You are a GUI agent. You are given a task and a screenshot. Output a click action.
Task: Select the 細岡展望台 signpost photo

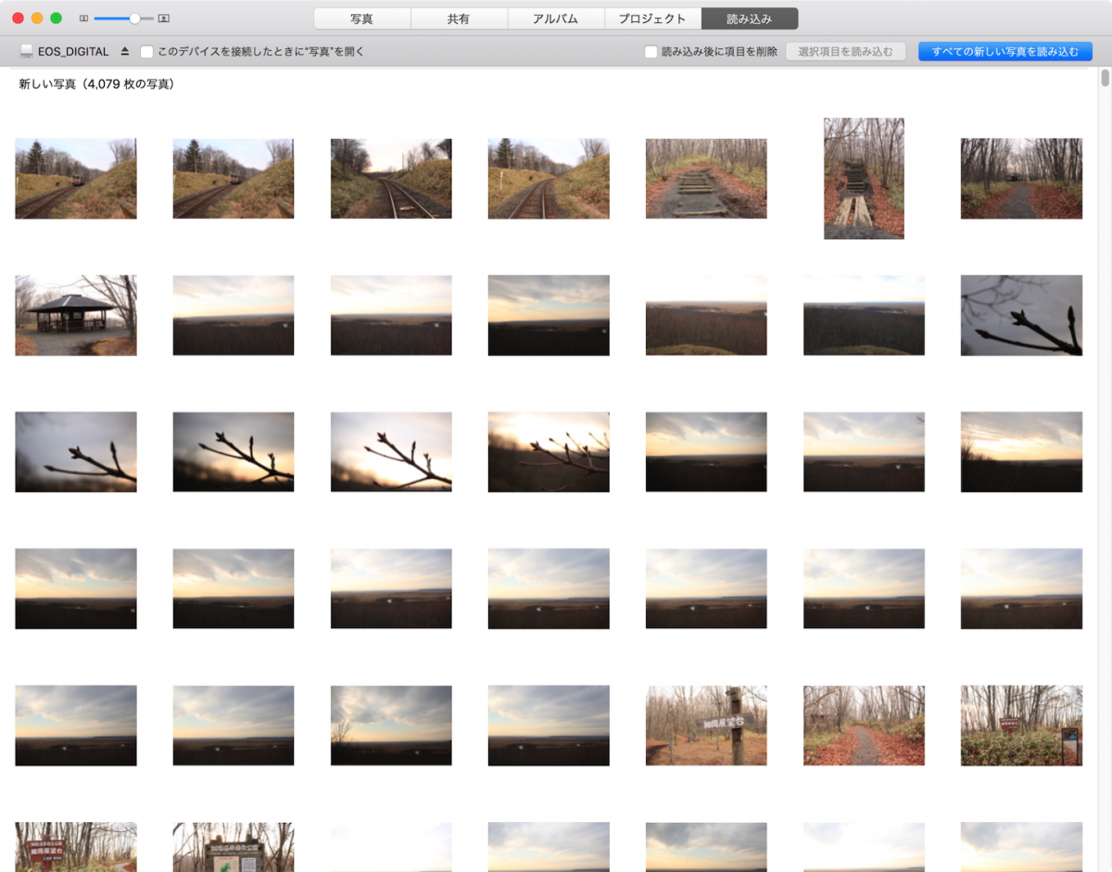tap(706, 726)
